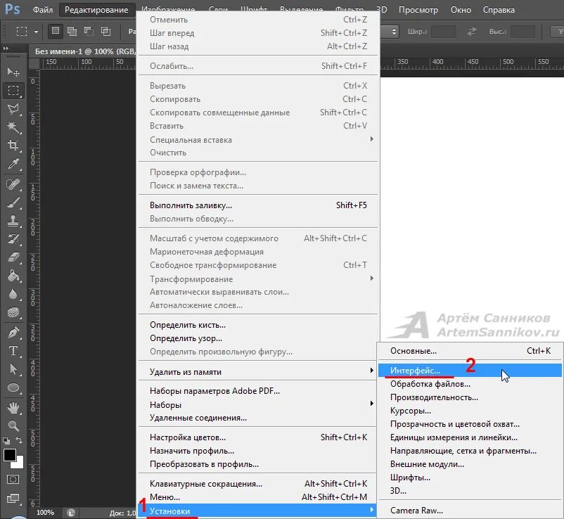Choose Производительность in preferences submenu
The height and width of the screenshot is (519, 564).
(470, 397)
